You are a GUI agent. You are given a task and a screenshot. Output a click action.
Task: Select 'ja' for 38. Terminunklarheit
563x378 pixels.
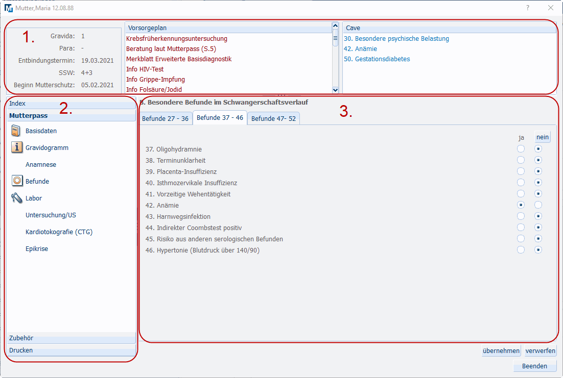point(521,160)
